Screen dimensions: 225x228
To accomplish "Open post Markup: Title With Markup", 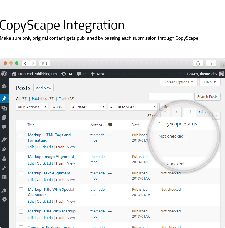I will [52, 211].
